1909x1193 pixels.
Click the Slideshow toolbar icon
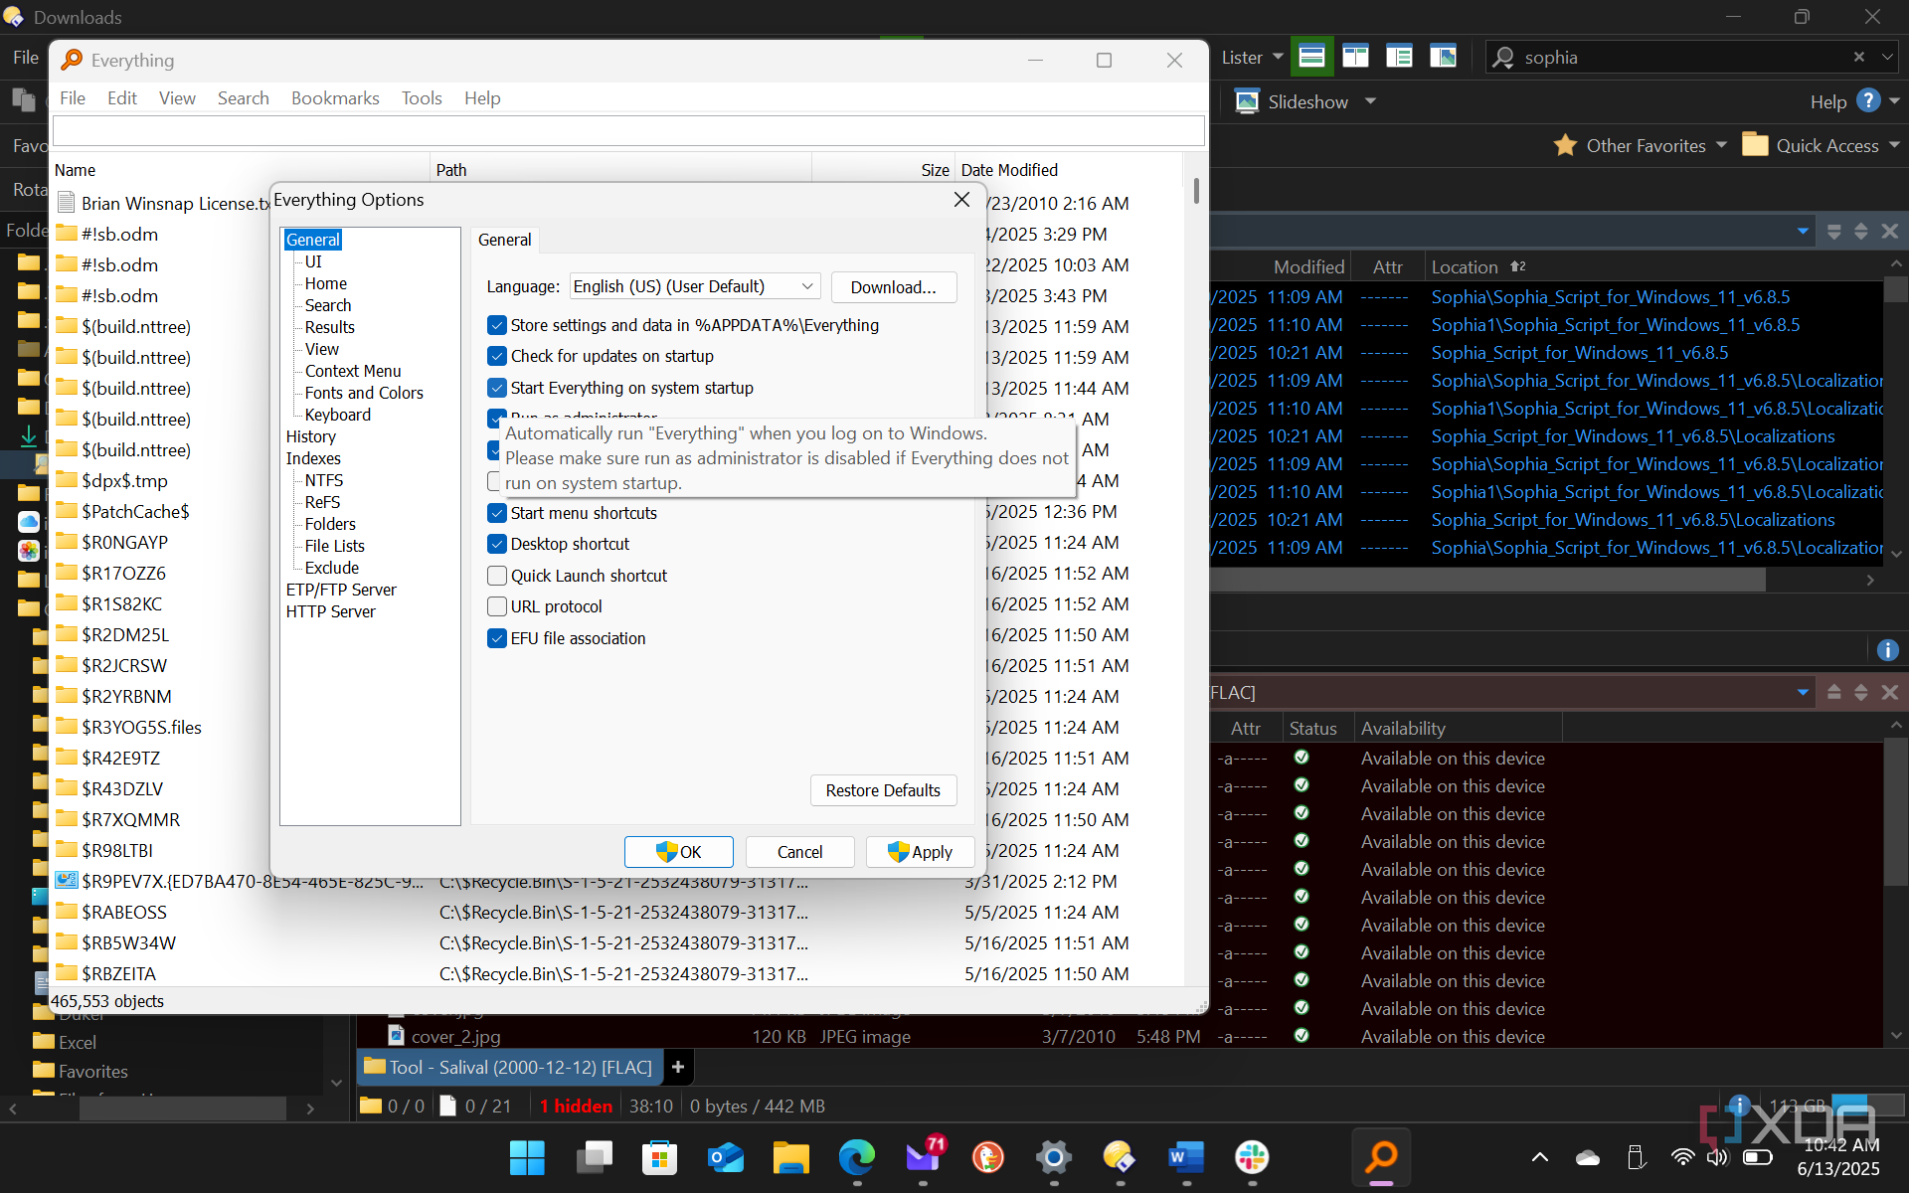[x=1247, y=101]
